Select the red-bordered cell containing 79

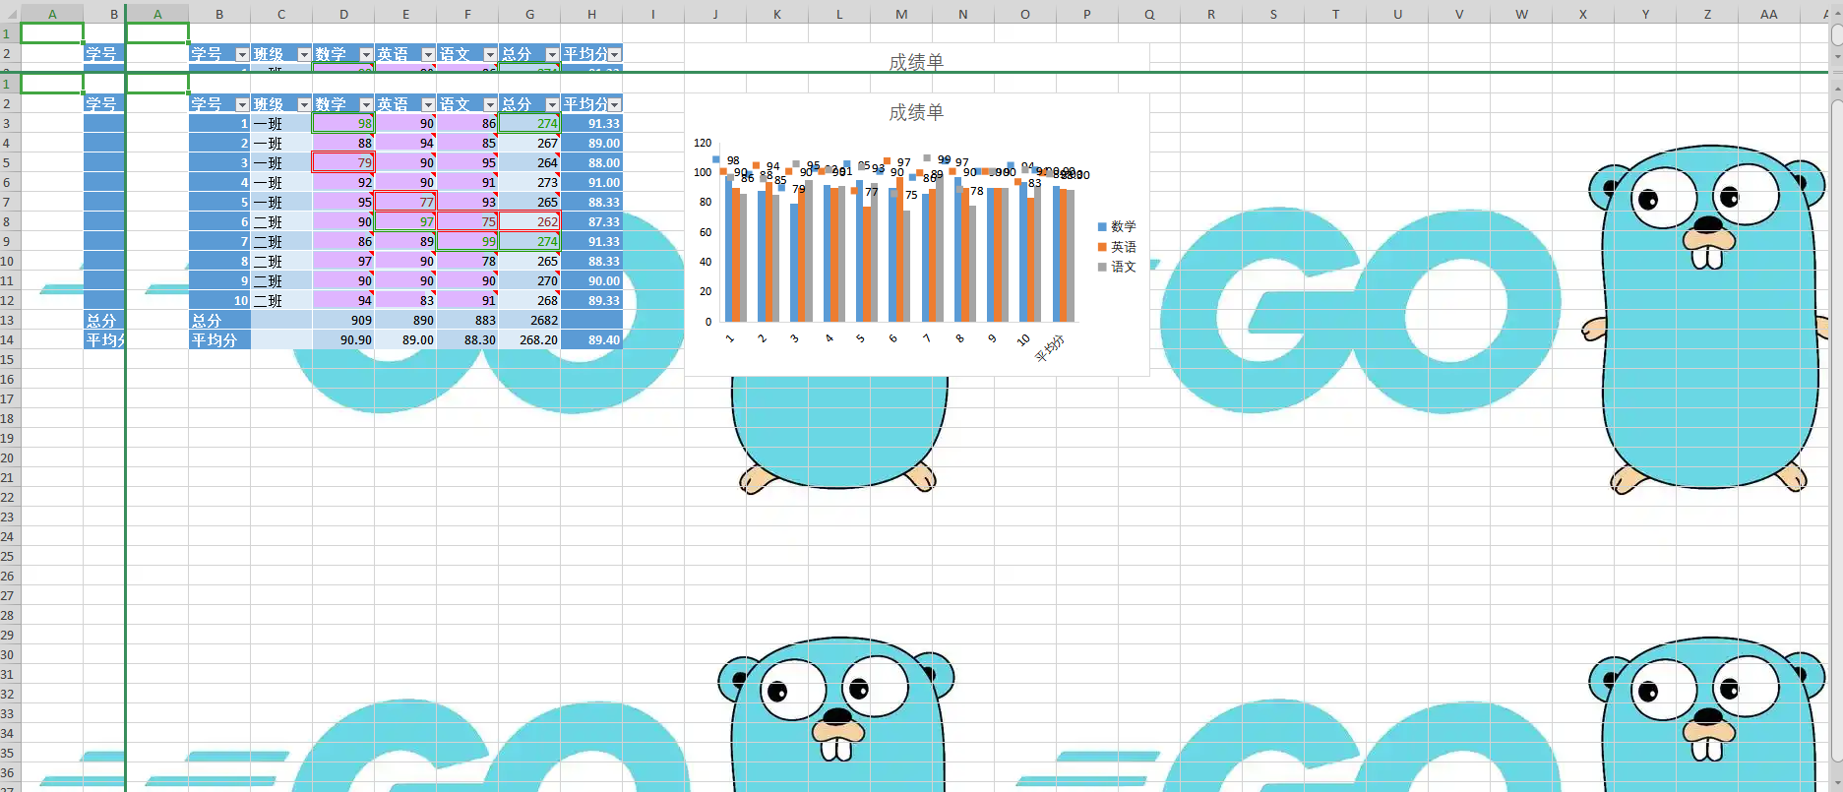(343, 162)
